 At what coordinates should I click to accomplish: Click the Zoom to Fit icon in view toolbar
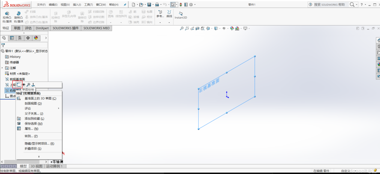182,28
